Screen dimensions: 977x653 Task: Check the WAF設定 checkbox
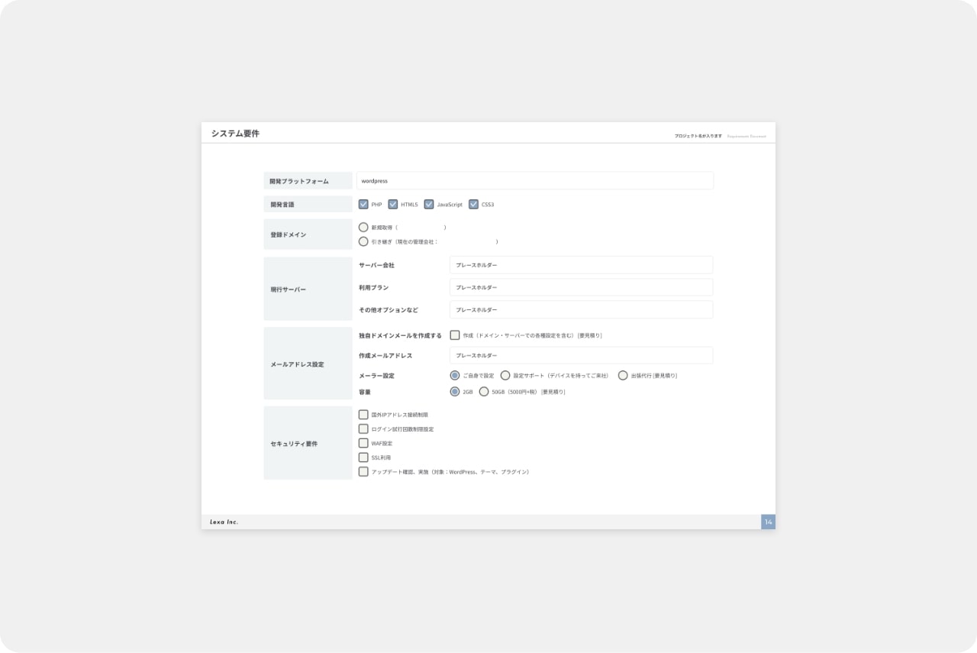(363, 443)
